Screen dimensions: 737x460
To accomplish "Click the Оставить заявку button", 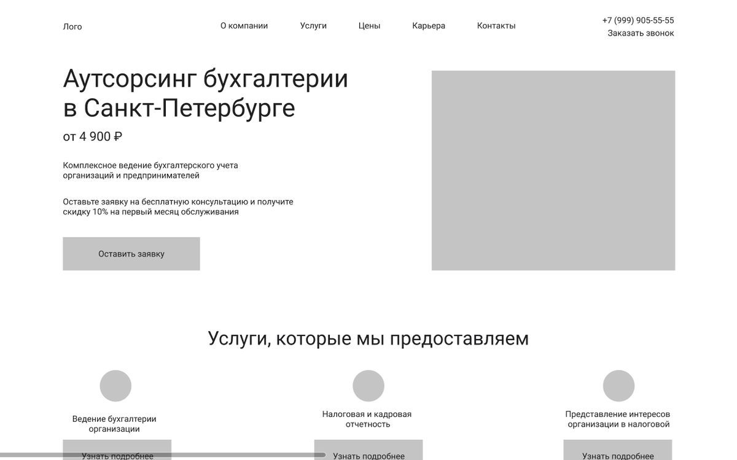I will click(131, 254).
